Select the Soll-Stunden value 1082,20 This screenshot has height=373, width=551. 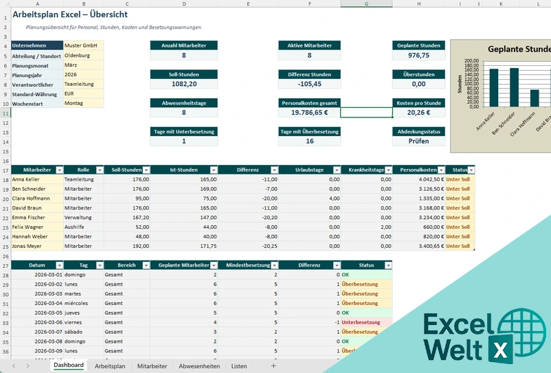pos(184,84)
